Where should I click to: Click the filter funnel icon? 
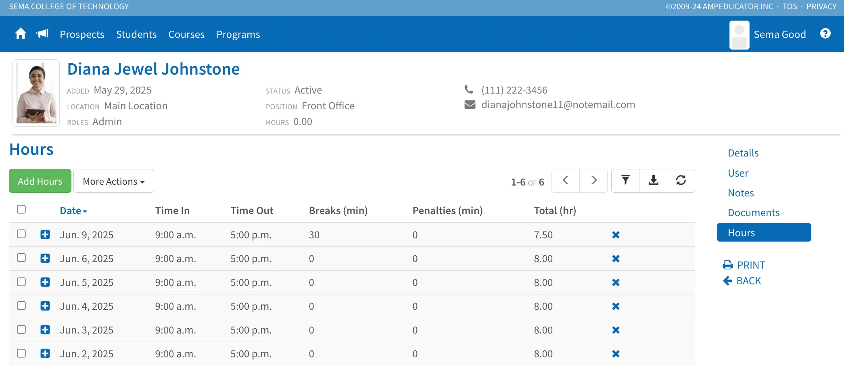(x=625, y=180)
